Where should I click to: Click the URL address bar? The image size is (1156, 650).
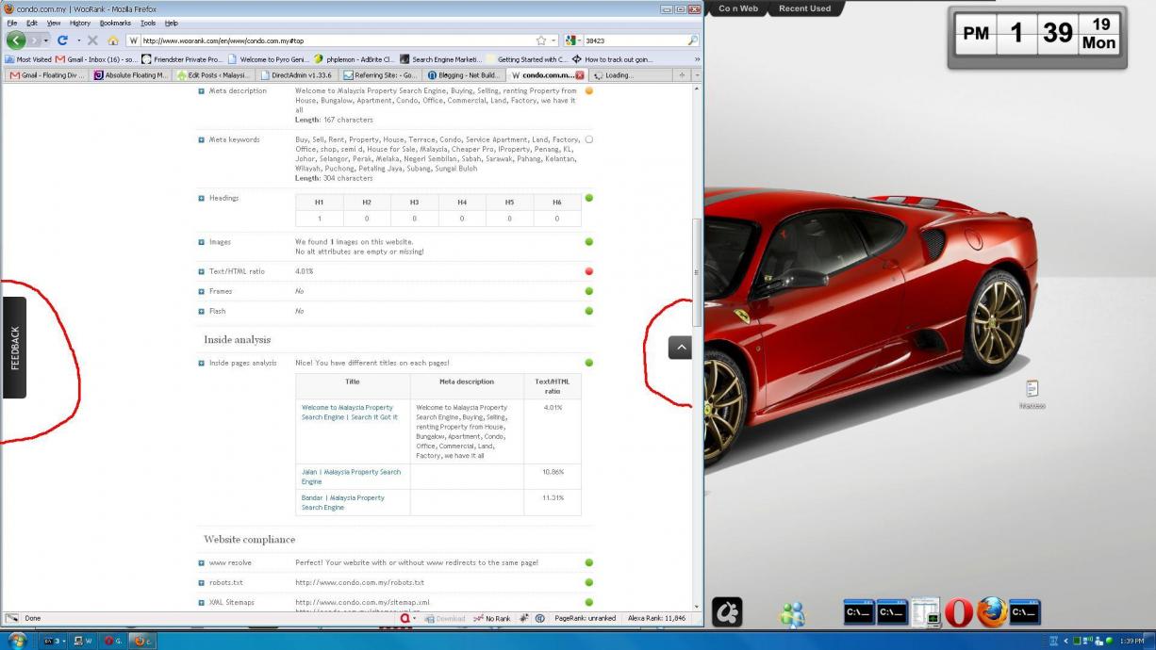coord(330,41)
